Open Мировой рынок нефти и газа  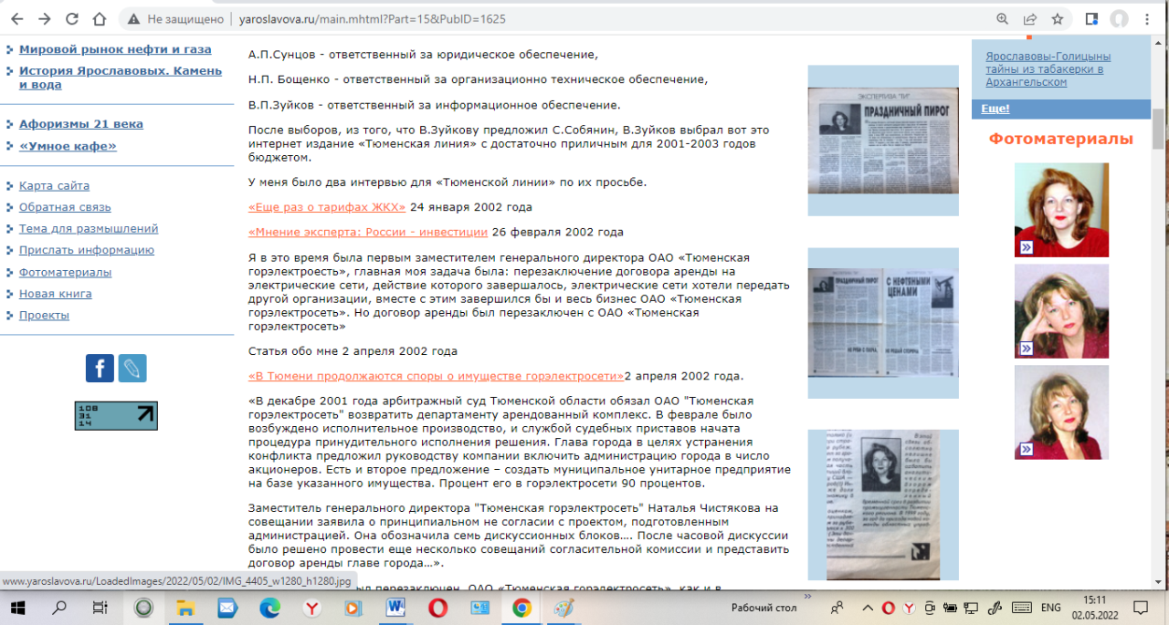click(x=115, y=49)
